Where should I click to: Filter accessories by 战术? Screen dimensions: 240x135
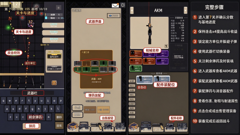132,117
